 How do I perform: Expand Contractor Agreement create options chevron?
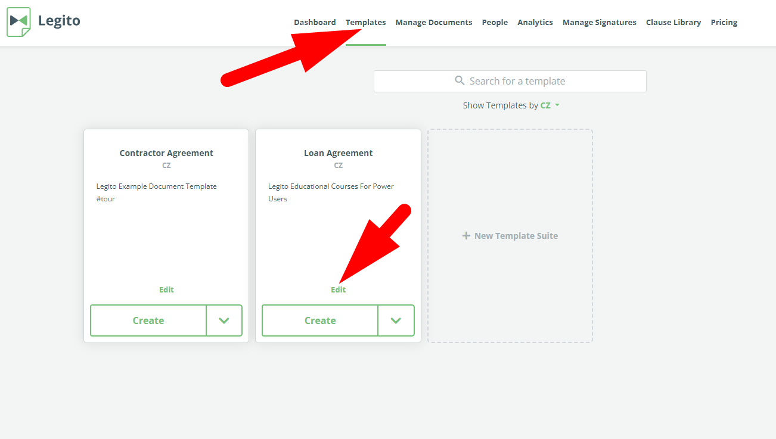click(x=224, y=320)
